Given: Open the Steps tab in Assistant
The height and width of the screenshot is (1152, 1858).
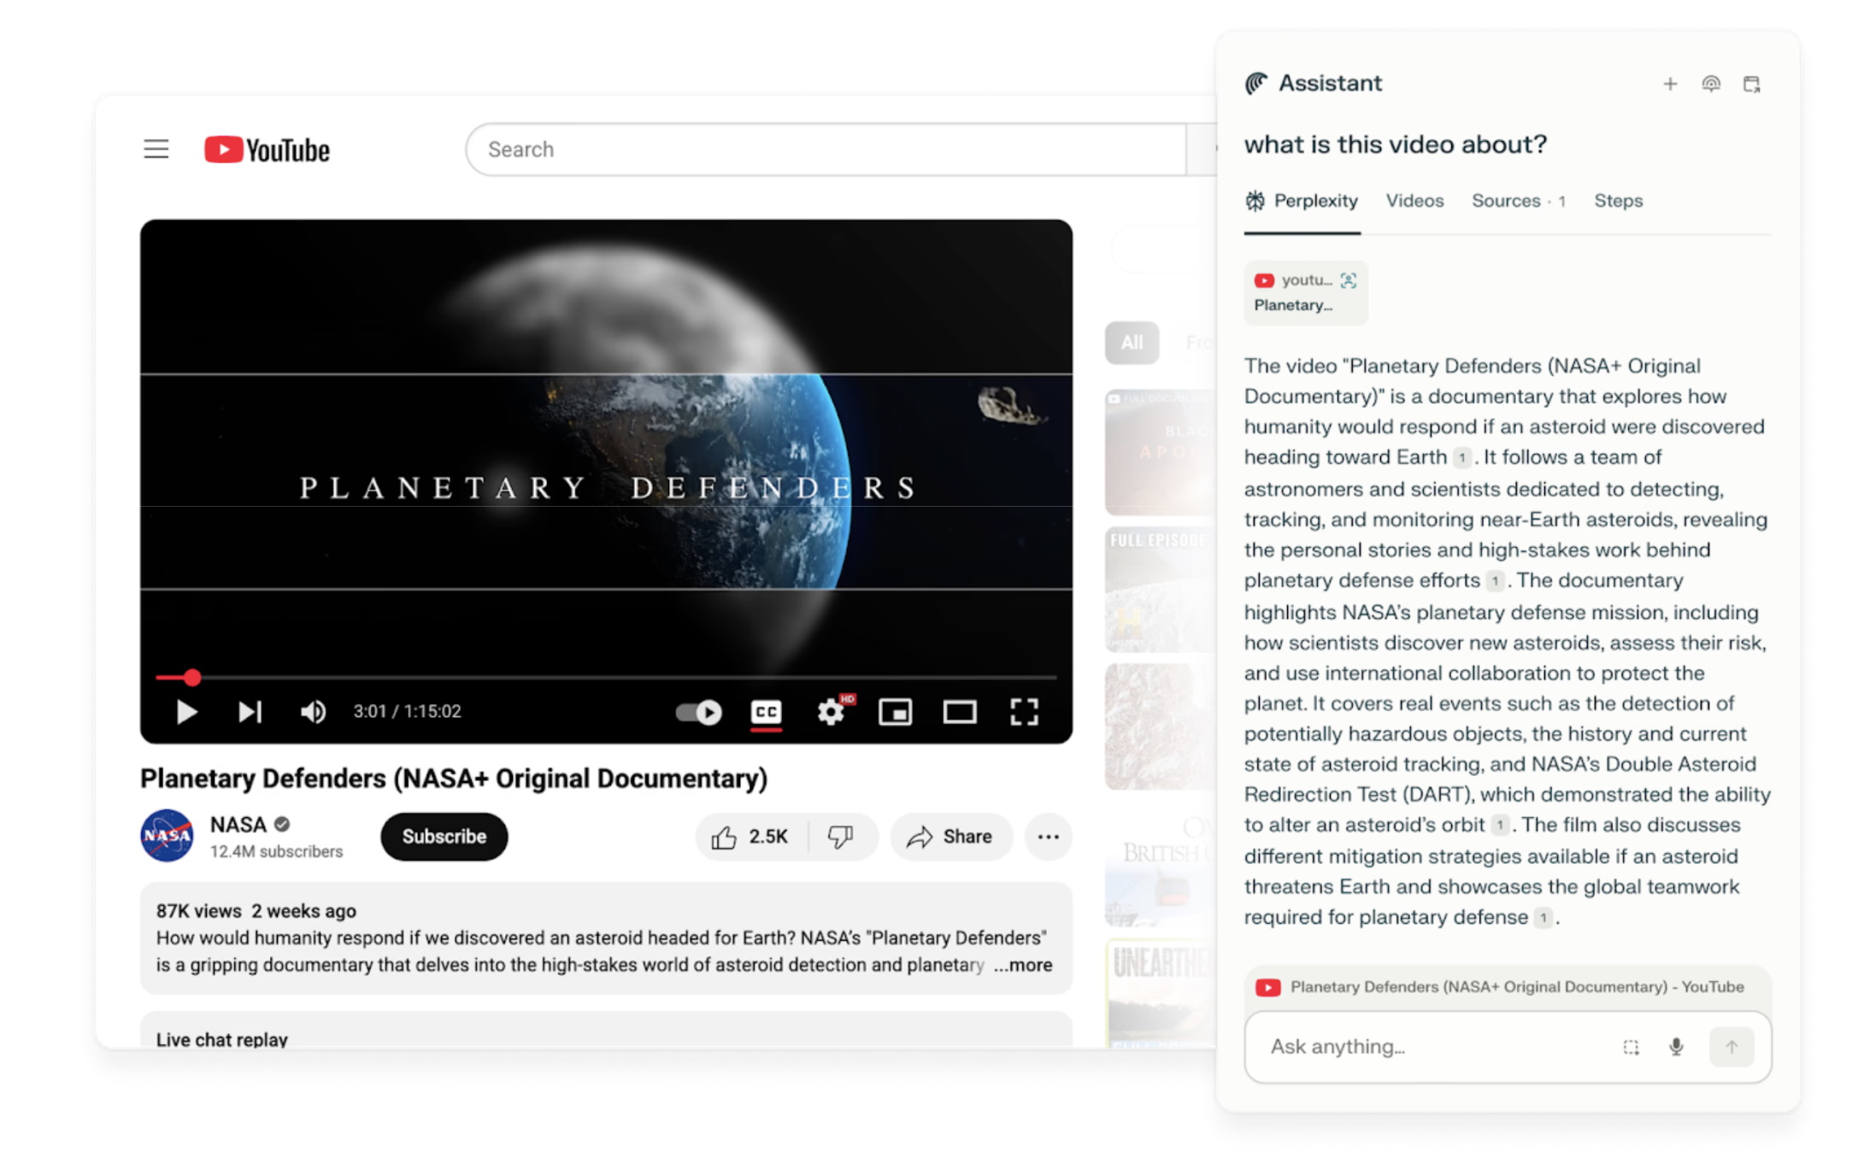Looking at the screenshot, I should point(1618,201).
